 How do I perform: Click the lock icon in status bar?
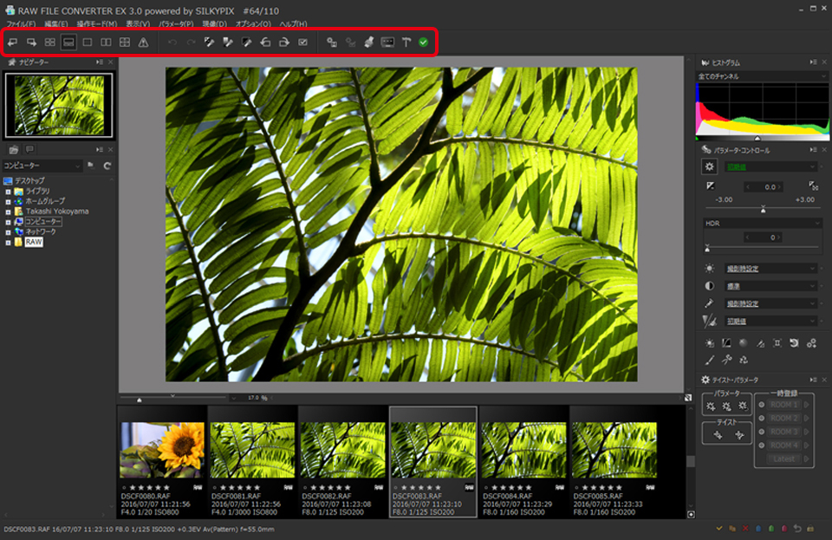(810, 529)
